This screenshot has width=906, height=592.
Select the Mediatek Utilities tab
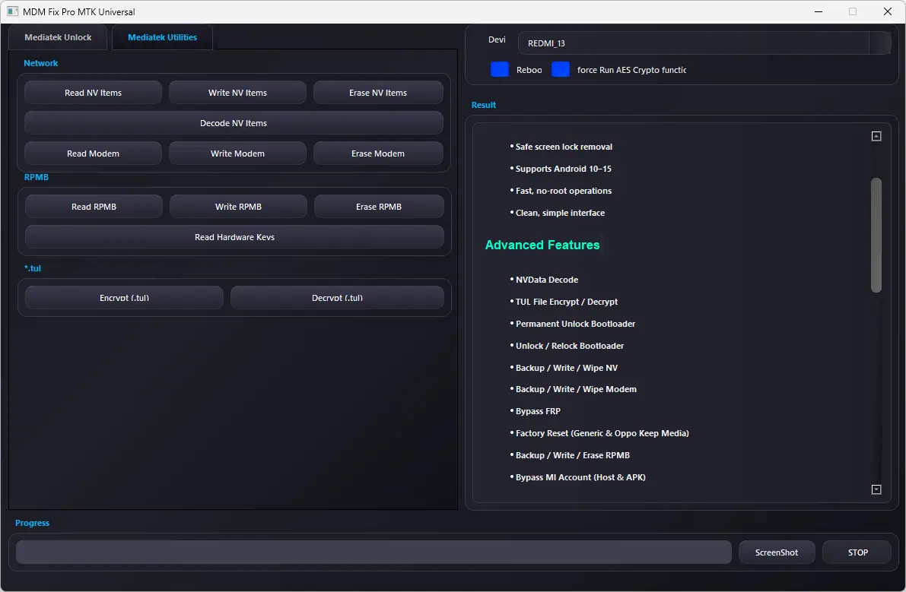tap(162, 37)
